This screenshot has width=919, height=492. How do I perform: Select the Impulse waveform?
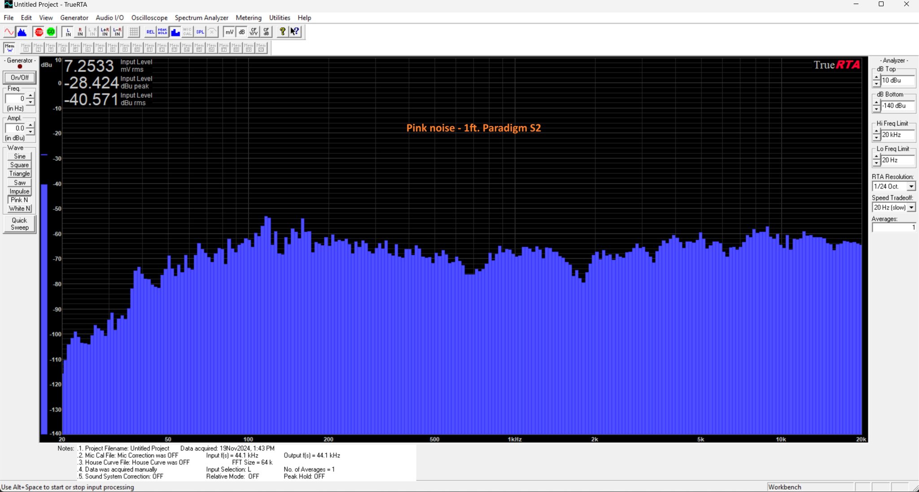19,191
